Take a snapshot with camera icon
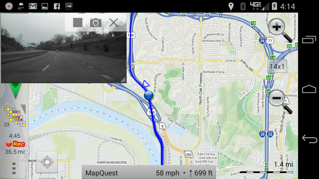Image resolution: width=319 pixels, height=179 pixels. point(96,23)
